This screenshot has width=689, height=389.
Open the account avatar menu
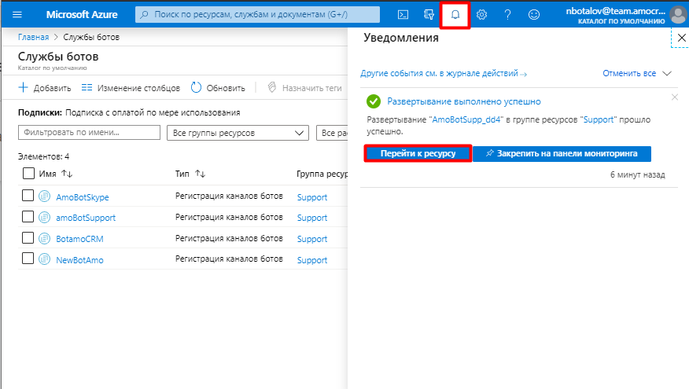(x=678, y=15)
